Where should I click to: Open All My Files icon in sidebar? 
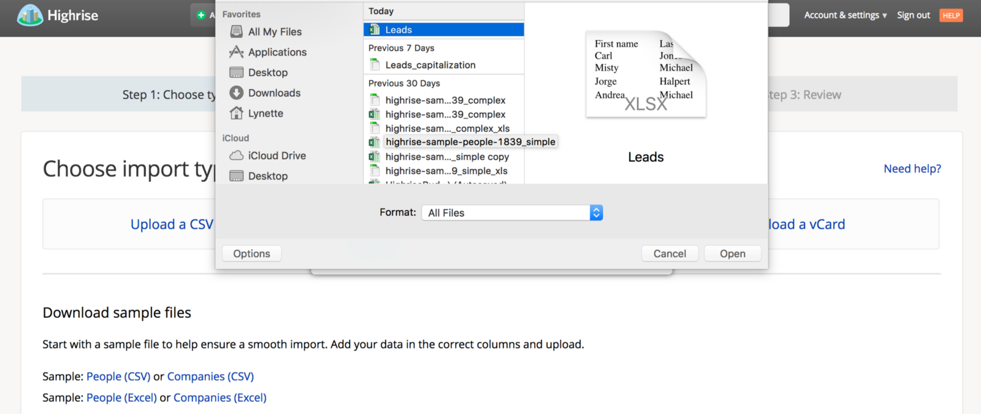click(x=236, y=32)
